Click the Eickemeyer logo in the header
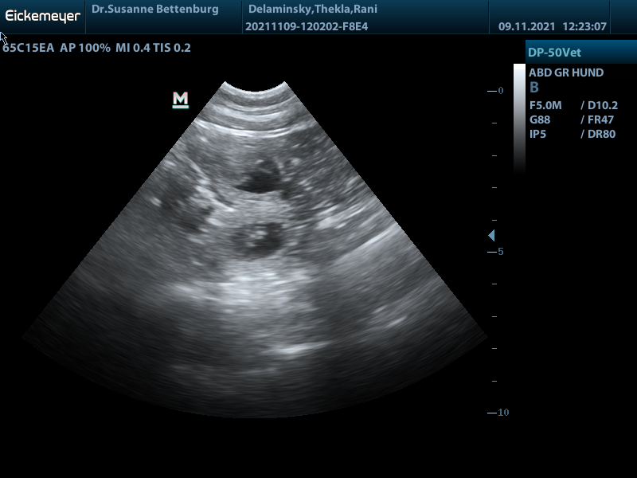637x478 pixels. (x=42, y=15)
